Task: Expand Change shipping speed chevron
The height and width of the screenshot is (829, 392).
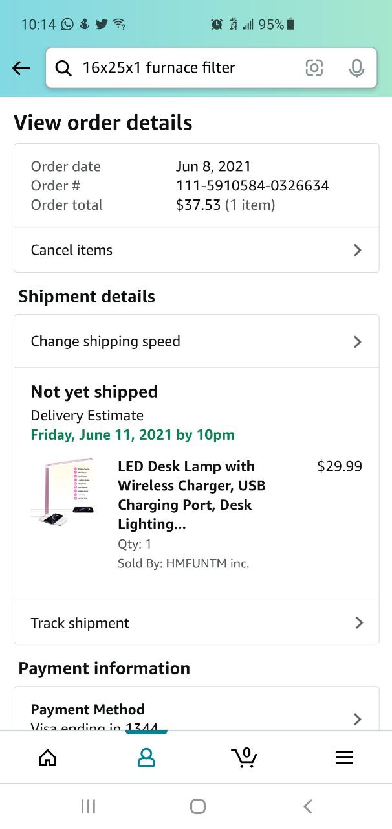Action: [358, 342]
